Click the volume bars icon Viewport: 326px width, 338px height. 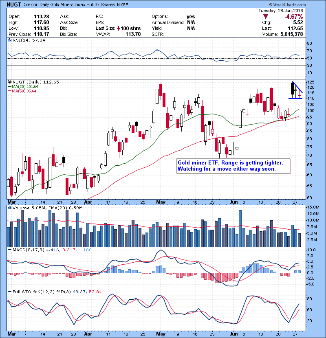pyautogui.click(x=9, y=208)
